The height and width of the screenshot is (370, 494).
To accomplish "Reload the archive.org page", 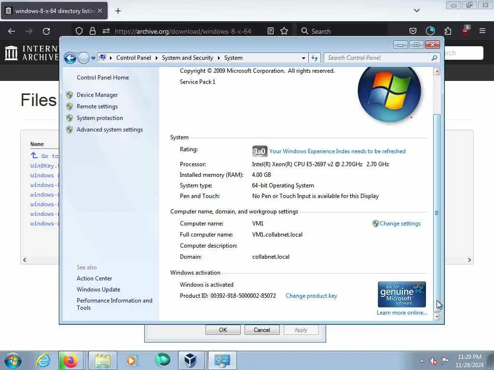I will [x=46, y=31].
